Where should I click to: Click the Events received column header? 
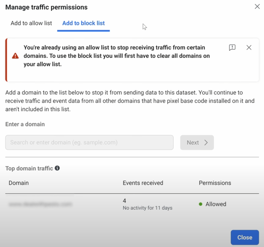click(143, 183)
